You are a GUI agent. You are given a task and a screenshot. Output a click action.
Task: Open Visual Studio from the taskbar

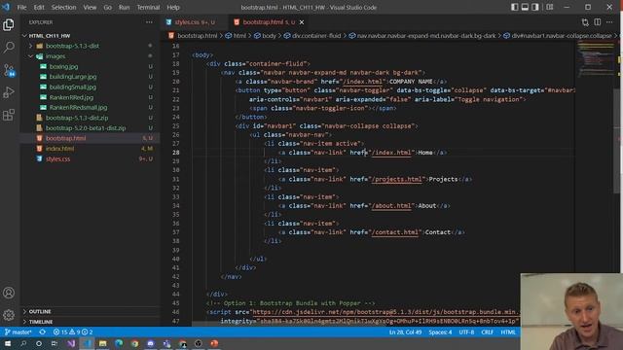[71, 343]
